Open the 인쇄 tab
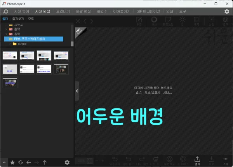233x167 pixels. coord(170,11)
